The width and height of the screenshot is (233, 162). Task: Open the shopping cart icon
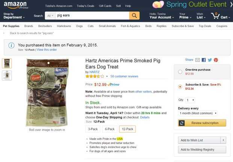tap(219, 15)
